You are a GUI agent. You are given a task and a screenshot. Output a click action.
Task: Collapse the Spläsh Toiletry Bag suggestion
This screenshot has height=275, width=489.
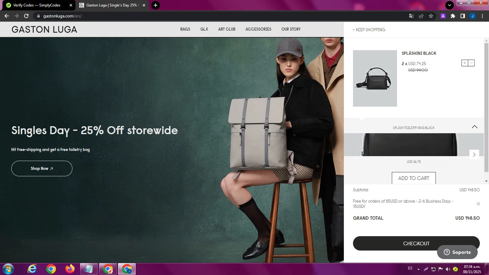point(474,127)
